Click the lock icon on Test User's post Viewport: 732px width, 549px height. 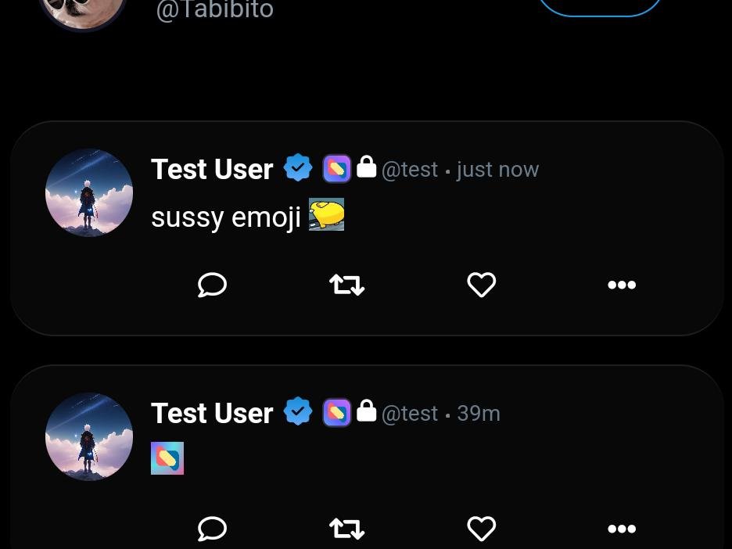[366, 167]
